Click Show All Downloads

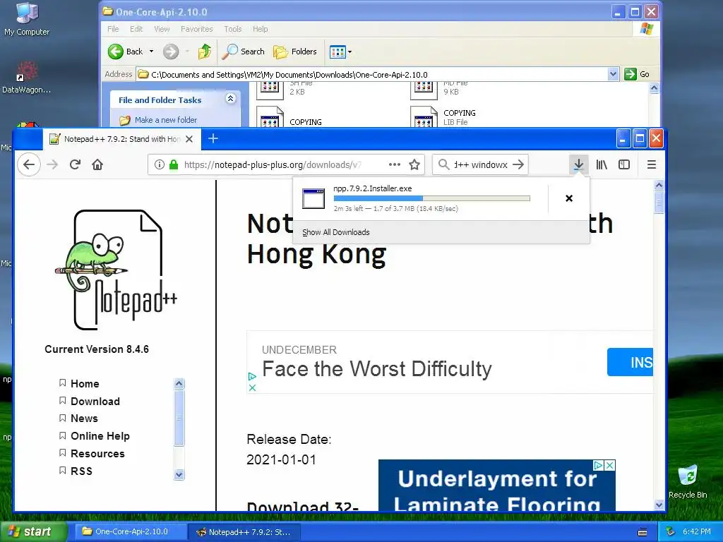335,232
